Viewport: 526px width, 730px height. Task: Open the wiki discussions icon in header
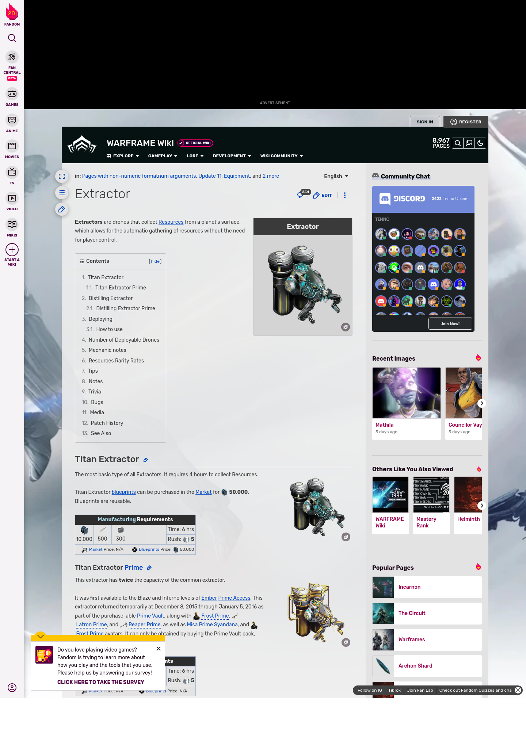pyautogui.click(x=469, y=143)
